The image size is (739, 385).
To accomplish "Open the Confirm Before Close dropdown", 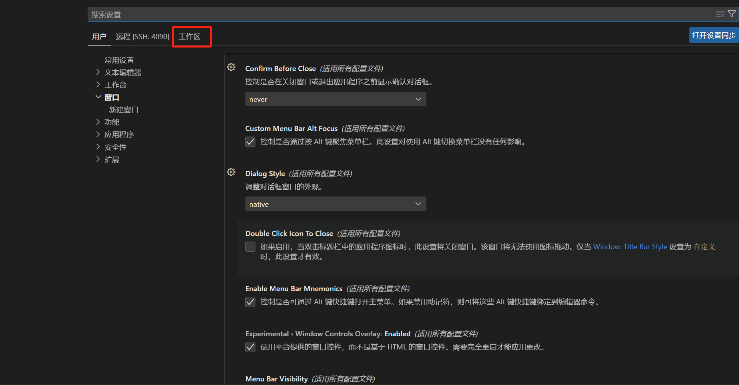I will point(335,99).
